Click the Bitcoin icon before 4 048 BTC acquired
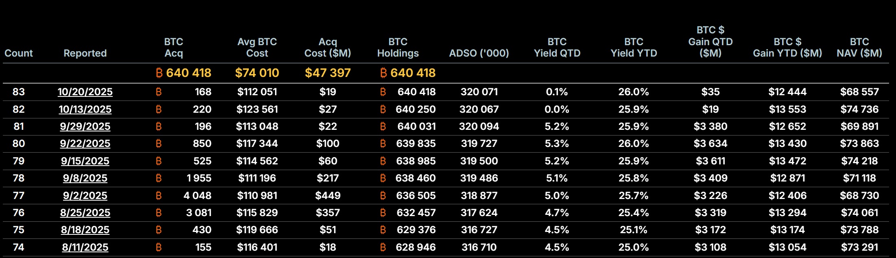The height and width of the screenshot is (258, 896). pos(159,196)
